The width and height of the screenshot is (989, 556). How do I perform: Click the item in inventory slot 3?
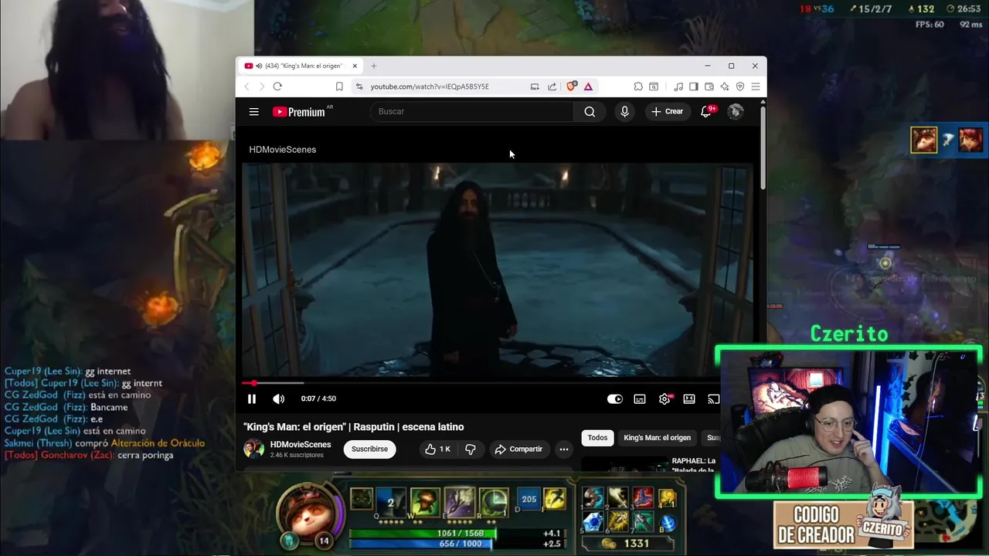643,498
